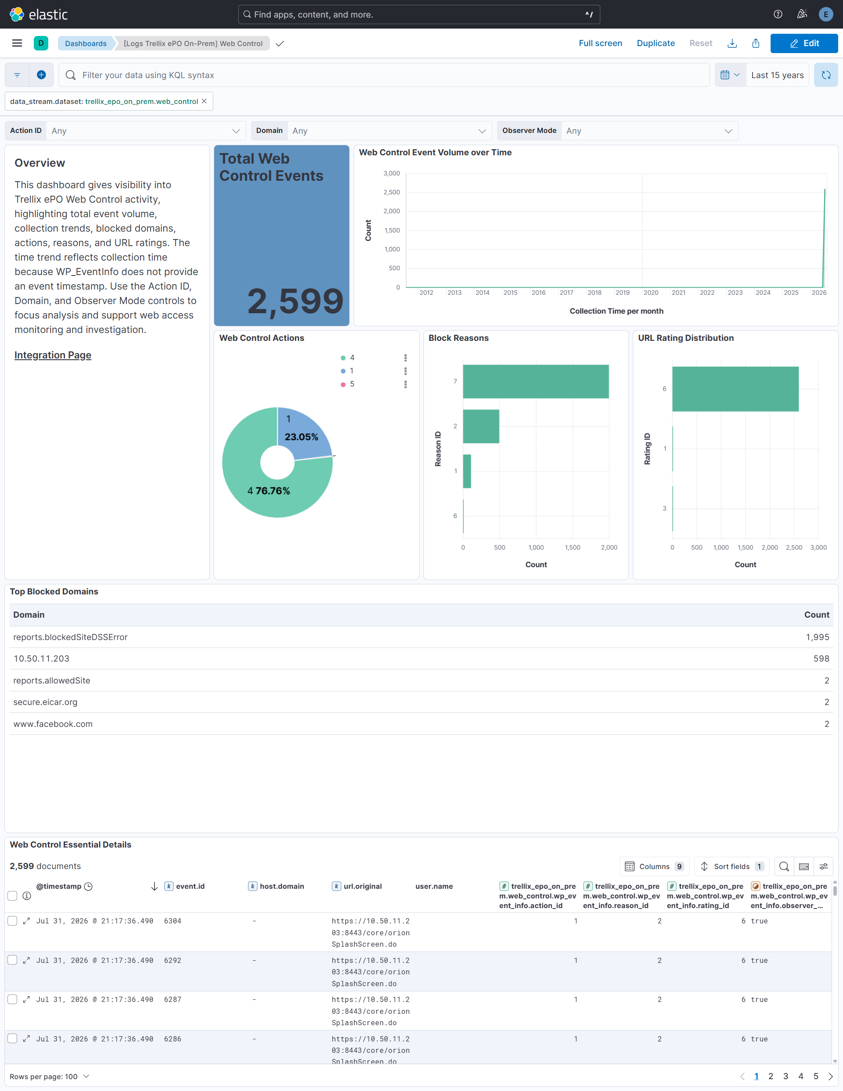Open the Elastic home logo

pyautogui.click(x=39, y=14)
